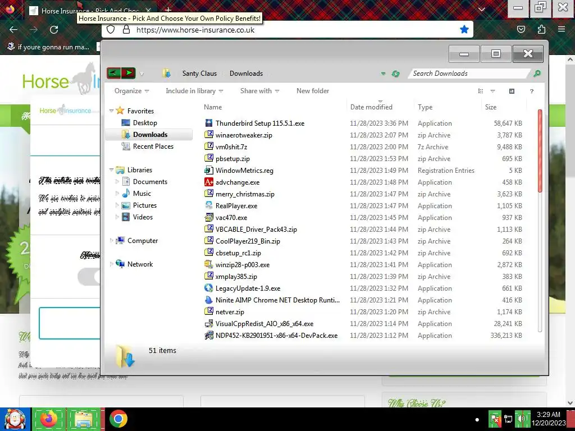The image size is (575, 431).
Task: Expand the Music library node
Action: coord(117,194)
